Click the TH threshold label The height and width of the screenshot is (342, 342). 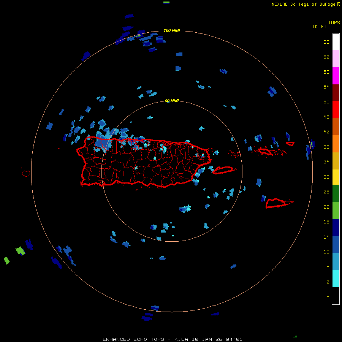326,297
